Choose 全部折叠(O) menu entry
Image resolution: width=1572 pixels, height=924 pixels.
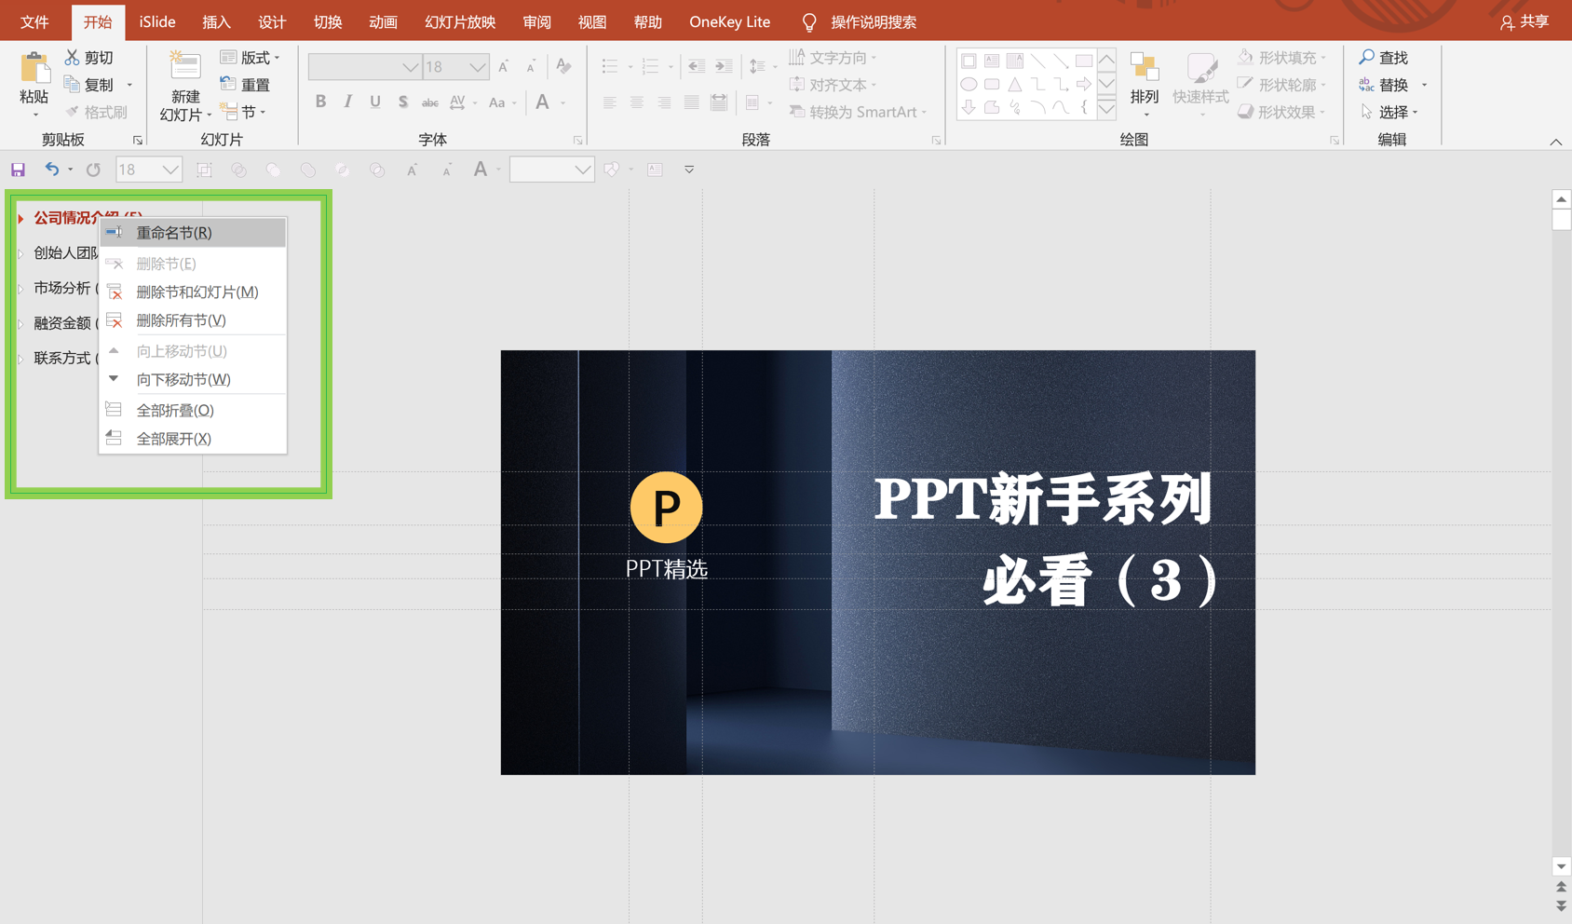[x=193, y=411]
